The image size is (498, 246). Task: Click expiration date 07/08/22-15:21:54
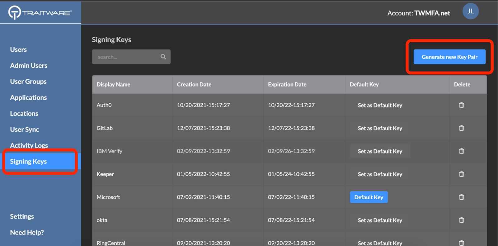pos(291,220)
